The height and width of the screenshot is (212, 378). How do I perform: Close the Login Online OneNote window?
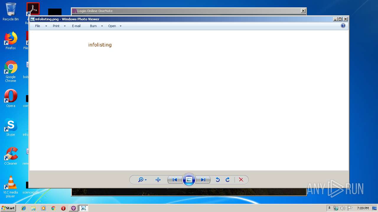[x=303, y=11]
